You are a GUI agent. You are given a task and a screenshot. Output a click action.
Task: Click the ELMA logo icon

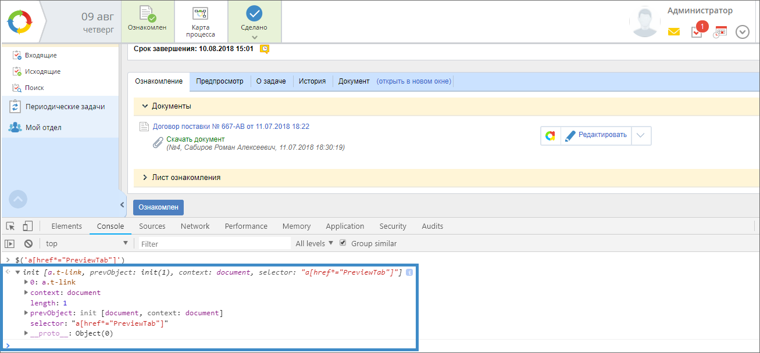coord(22,21)
